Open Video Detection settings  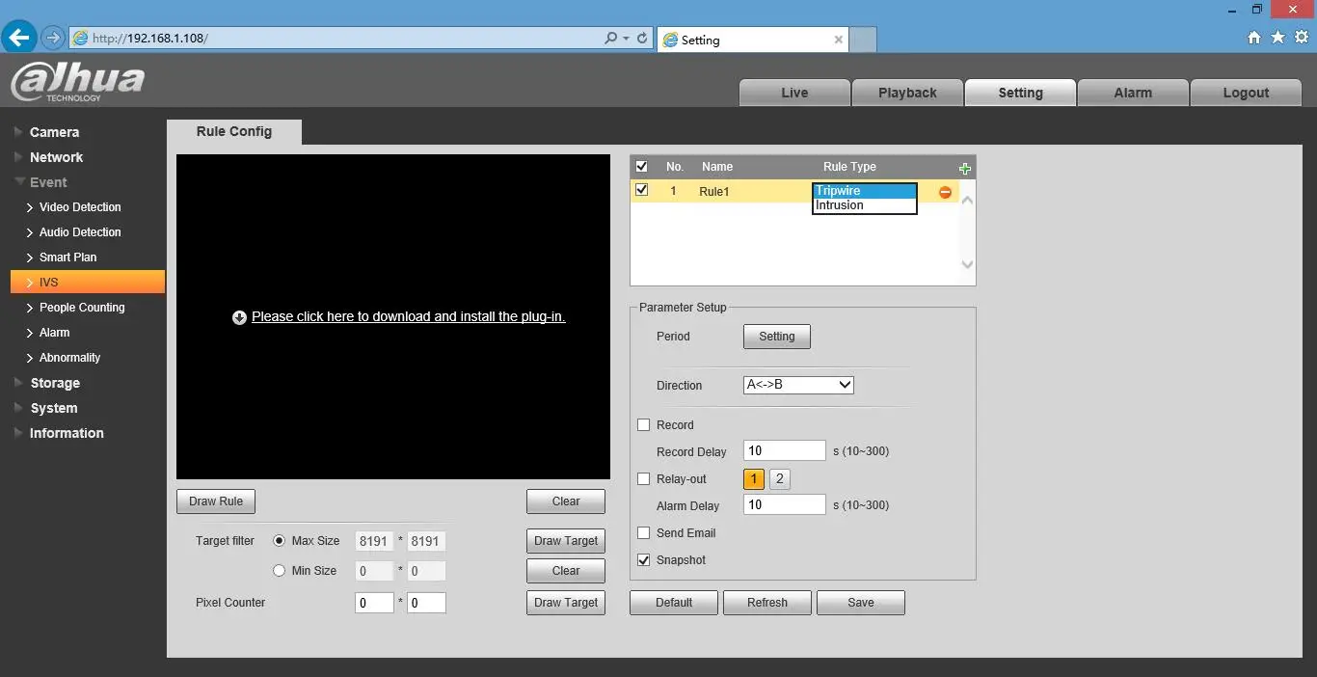[x=80, y=207]
